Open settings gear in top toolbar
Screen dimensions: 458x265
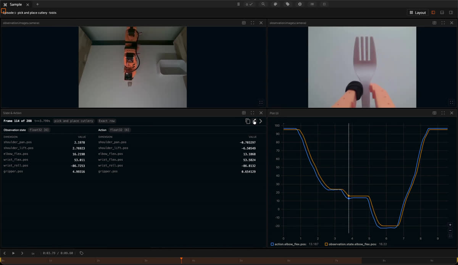(x=300, y=4)
